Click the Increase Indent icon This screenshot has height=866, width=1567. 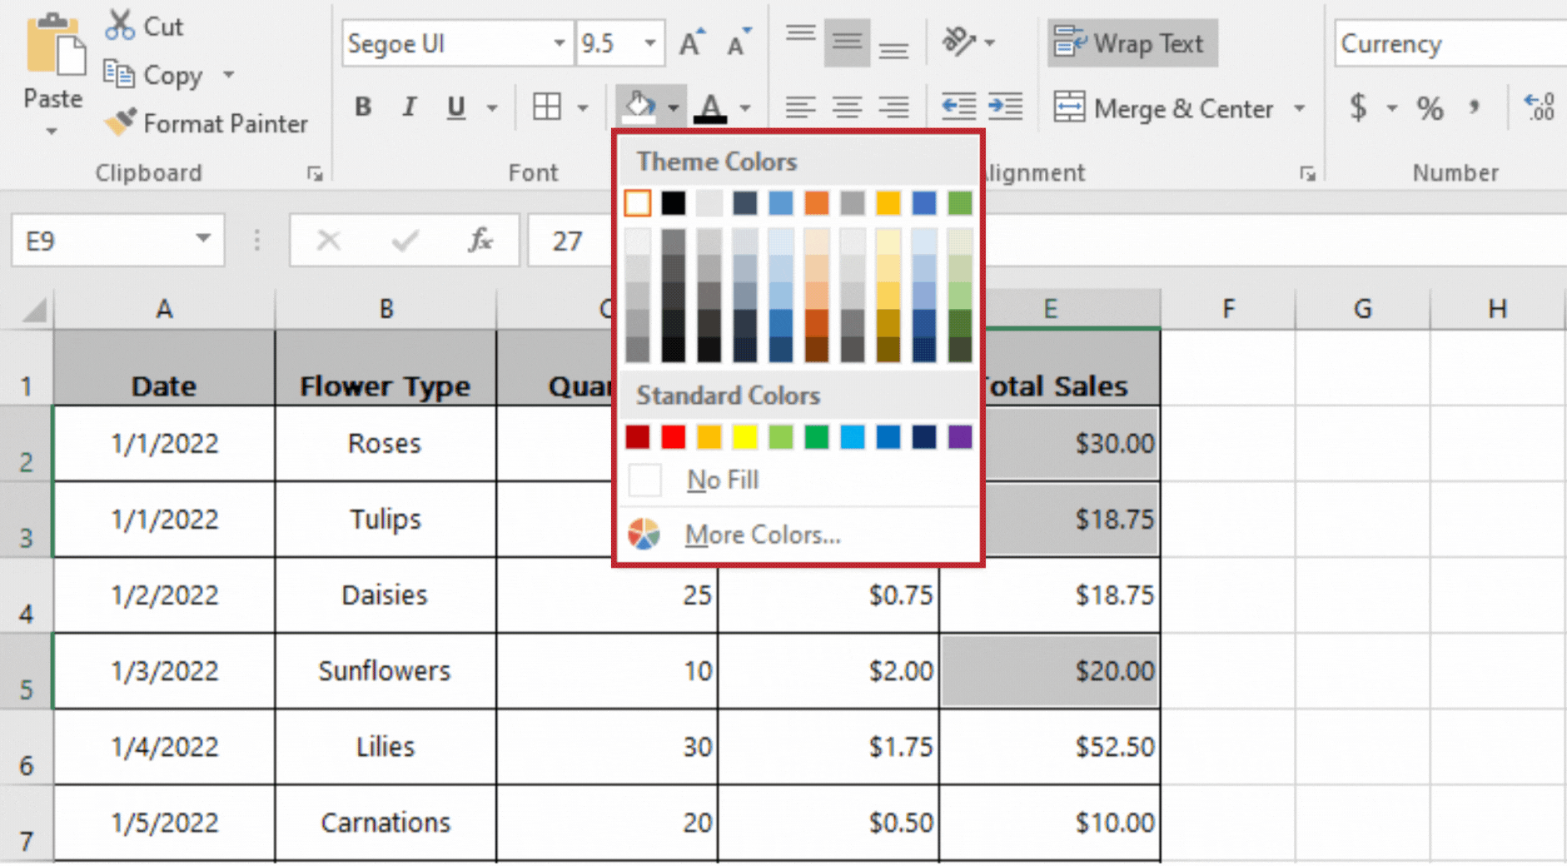1004,107
